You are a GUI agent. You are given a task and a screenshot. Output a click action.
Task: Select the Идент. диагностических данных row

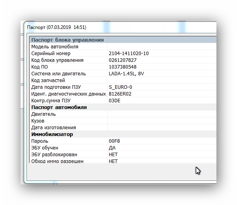pyautogui.click(x=123, y=94)
